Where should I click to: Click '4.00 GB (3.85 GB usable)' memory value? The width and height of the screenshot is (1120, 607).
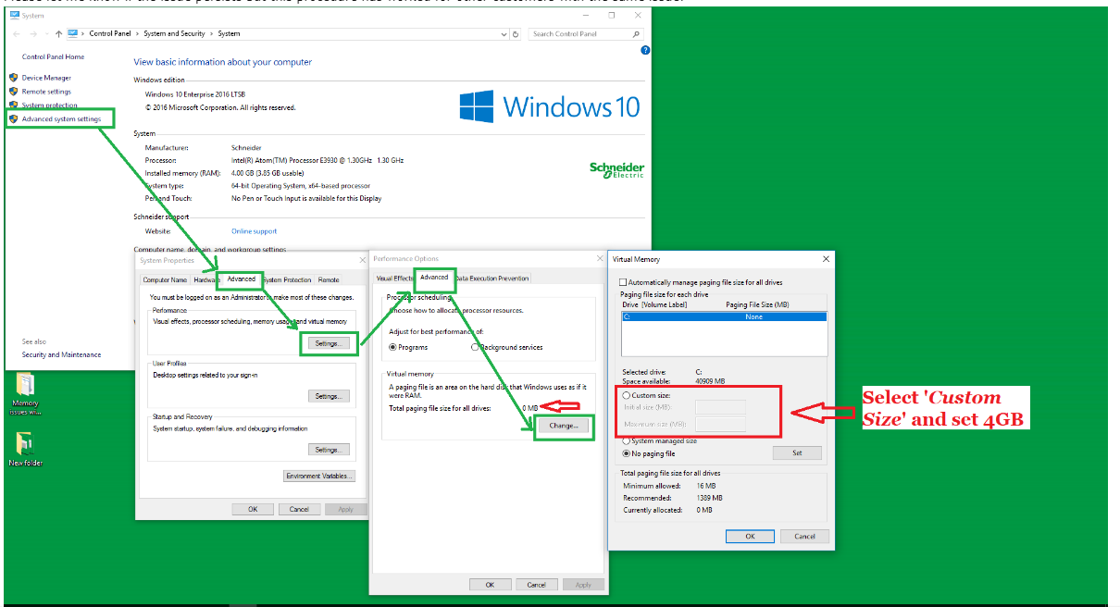coord(268,173)
